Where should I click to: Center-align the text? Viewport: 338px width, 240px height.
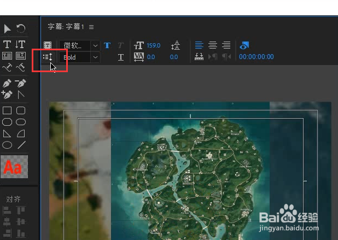tap(213, 45)
